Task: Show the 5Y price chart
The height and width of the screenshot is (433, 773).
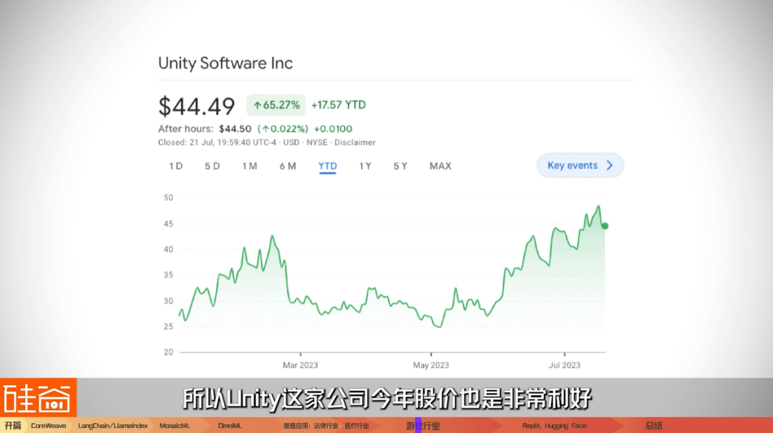Action: 400,166
